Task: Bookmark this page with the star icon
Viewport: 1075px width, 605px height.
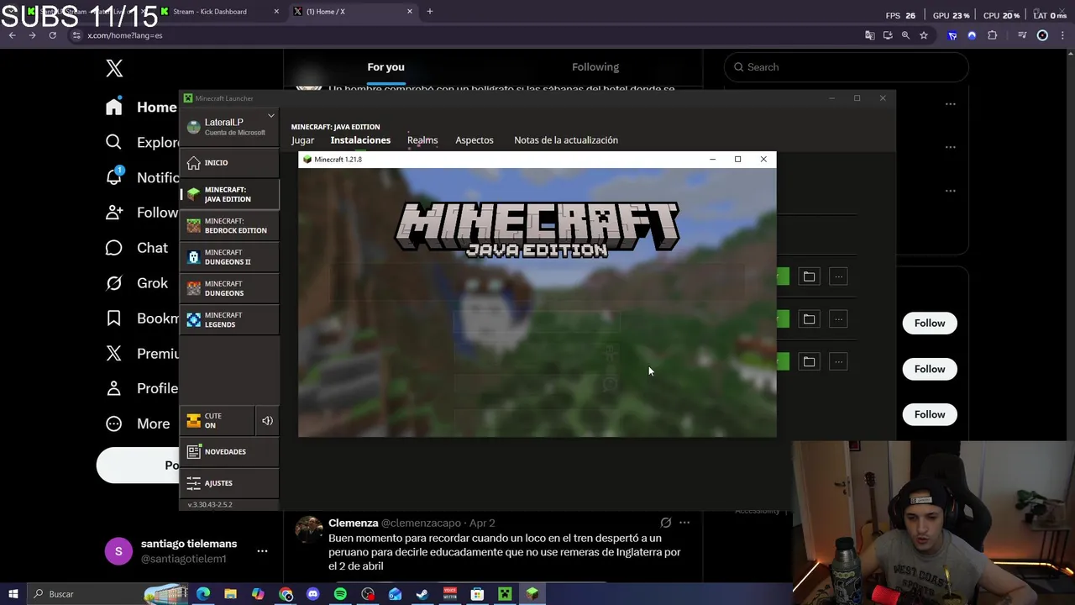Action: coord(924,35)
